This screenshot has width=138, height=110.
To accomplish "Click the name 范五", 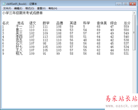I will [x=19, y=40].
